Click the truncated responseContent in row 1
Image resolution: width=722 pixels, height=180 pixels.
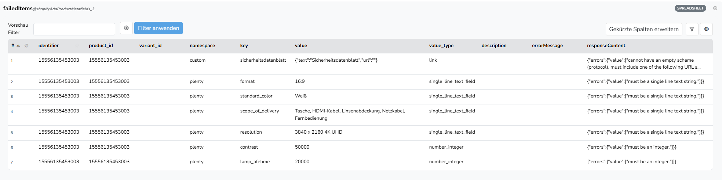643,64
